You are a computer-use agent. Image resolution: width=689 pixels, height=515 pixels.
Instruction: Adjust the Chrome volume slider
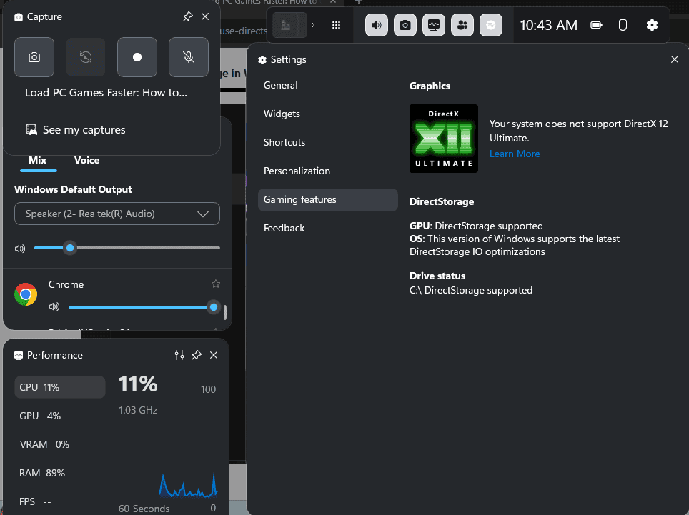tap(143, 307)
